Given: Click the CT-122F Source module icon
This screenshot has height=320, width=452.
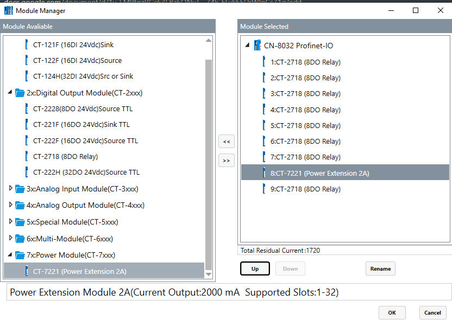Looking at the screenshot, I should tap(27, 60).
